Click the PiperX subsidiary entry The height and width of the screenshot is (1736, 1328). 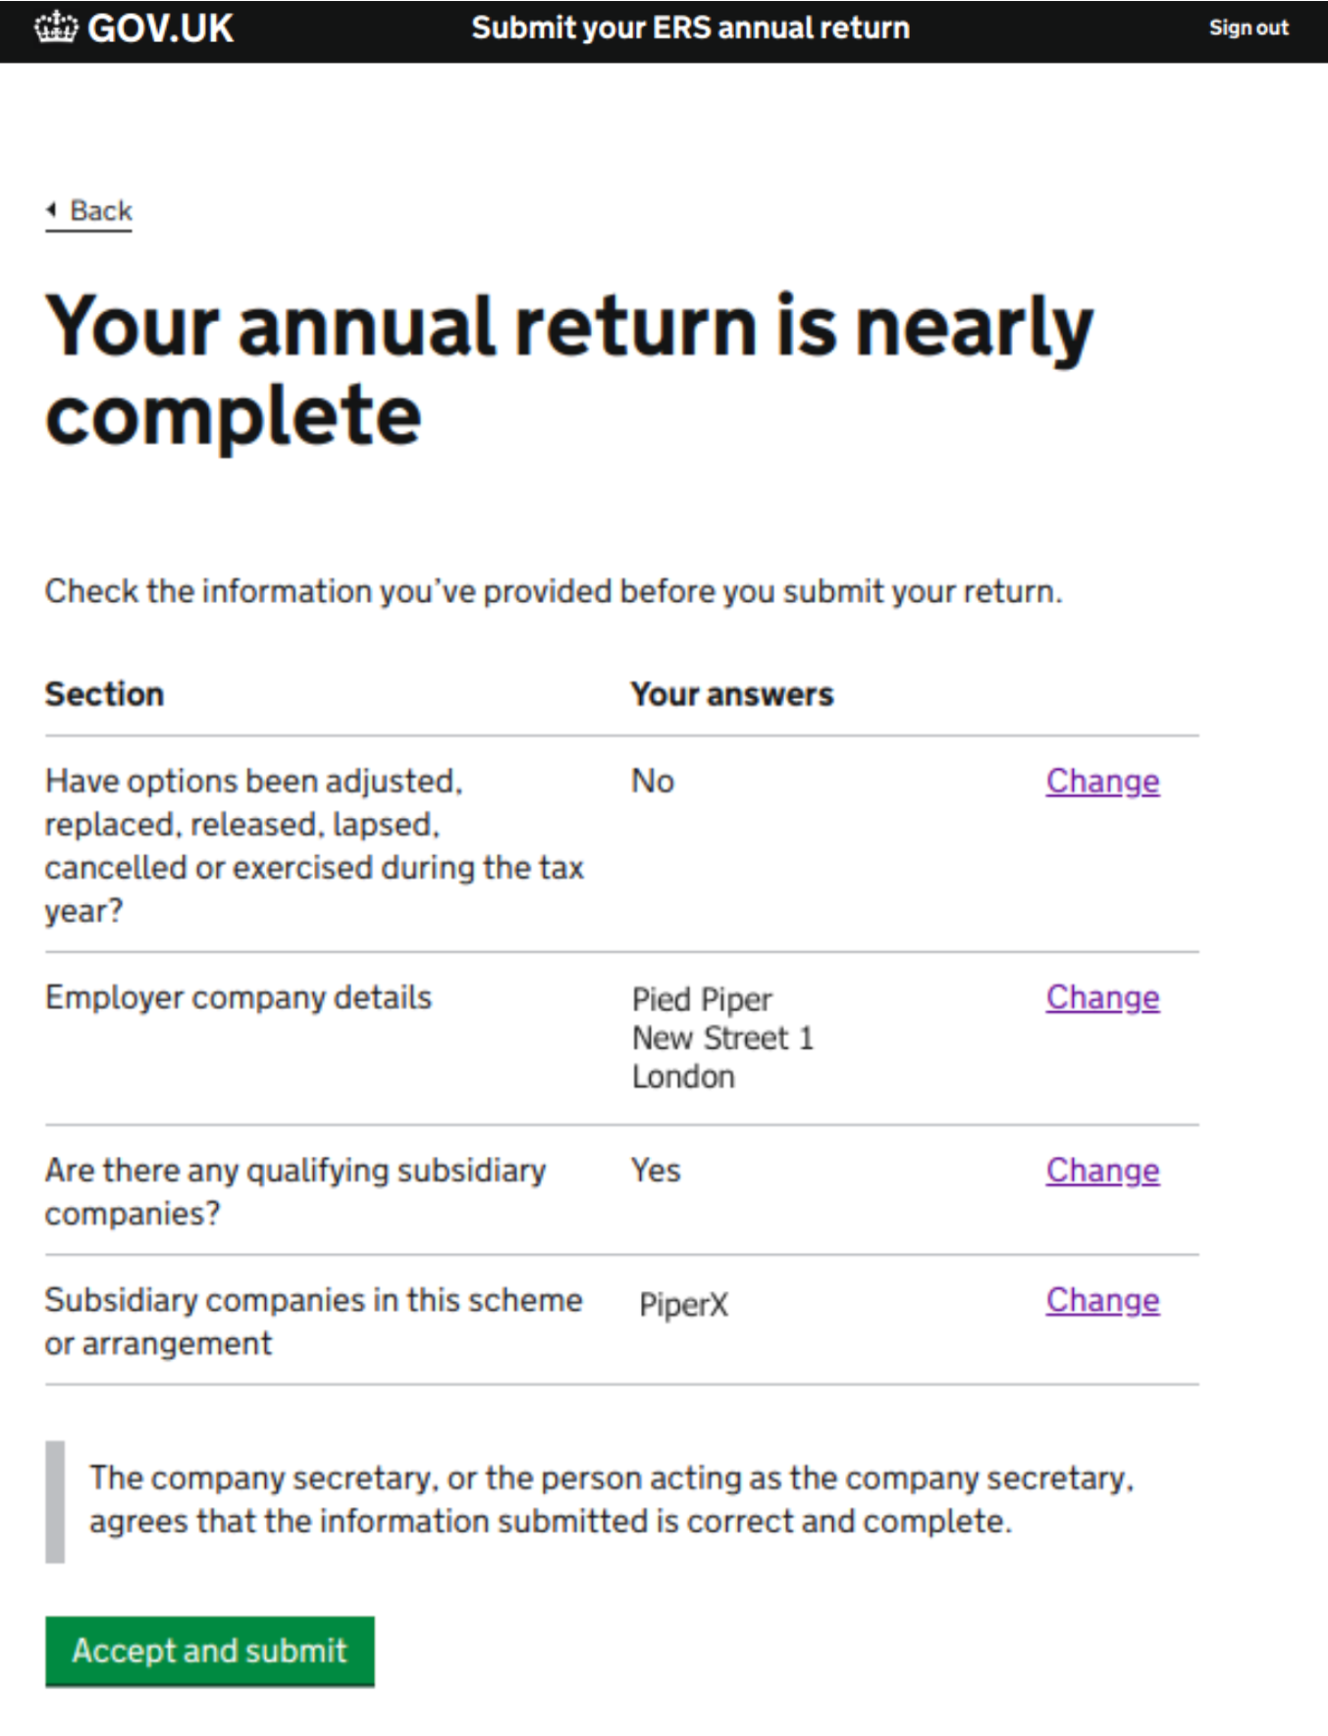[x=682, y=1304]
